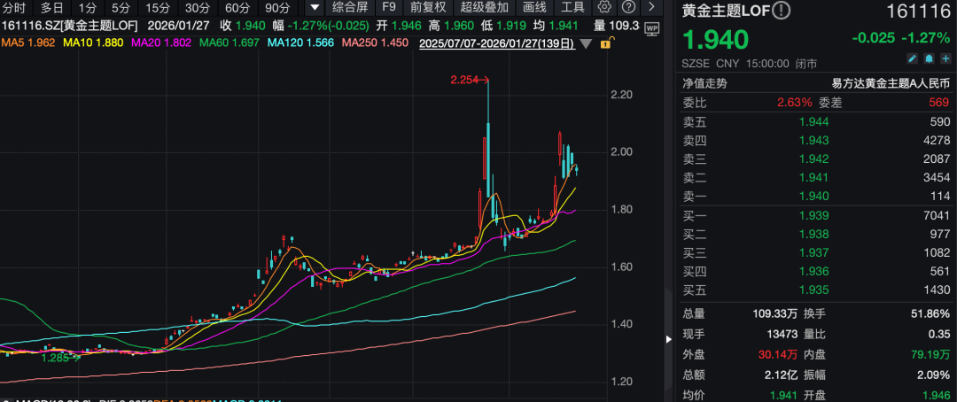Screen dimensions: 957x402
Task: Toggle 前复权 price adjustment mode
Action: click(428, 7)
